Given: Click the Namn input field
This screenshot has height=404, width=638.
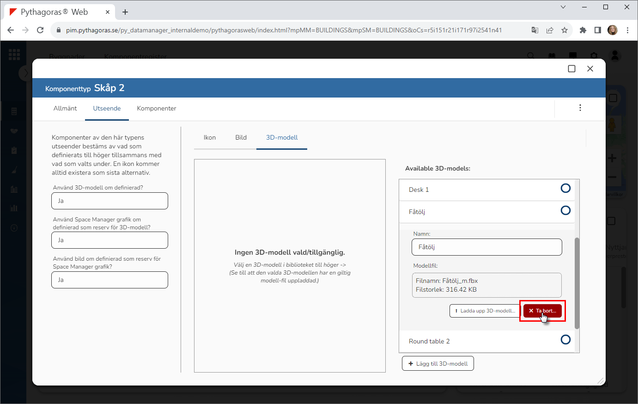Looking at the screenshot, I should (486, 247).
